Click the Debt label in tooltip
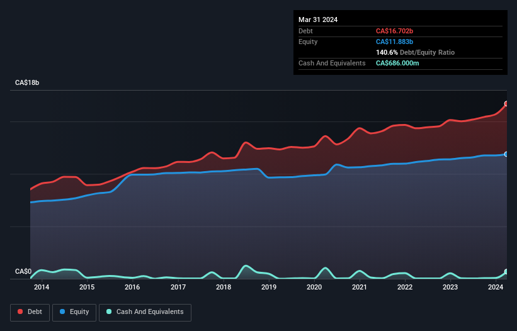 [x=305, y=31]
